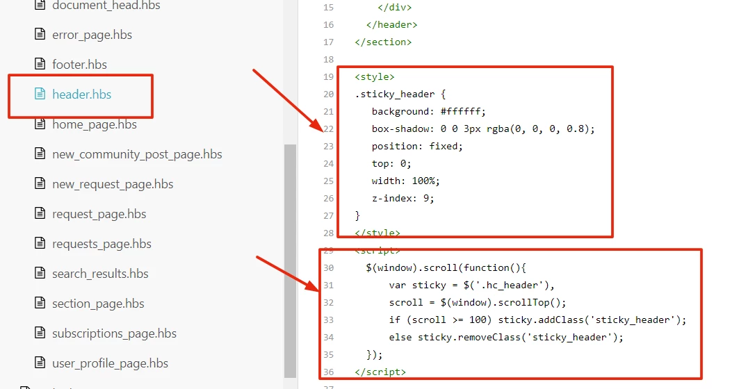Open new_request_page.hbs file

[x=113, y=184]
